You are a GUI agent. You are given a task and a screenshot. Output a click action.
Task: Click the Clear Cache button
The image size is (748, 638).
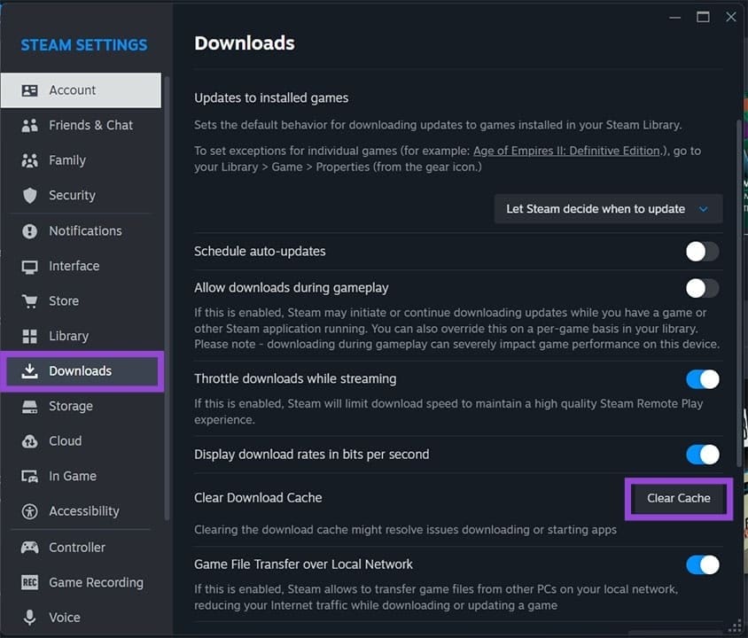pos(678,498)
